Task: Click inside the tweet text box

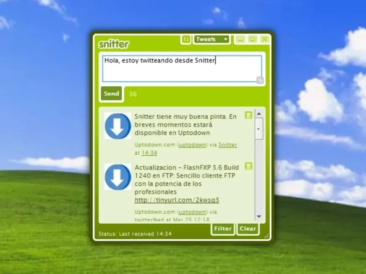Action: [x=182, y=69]
